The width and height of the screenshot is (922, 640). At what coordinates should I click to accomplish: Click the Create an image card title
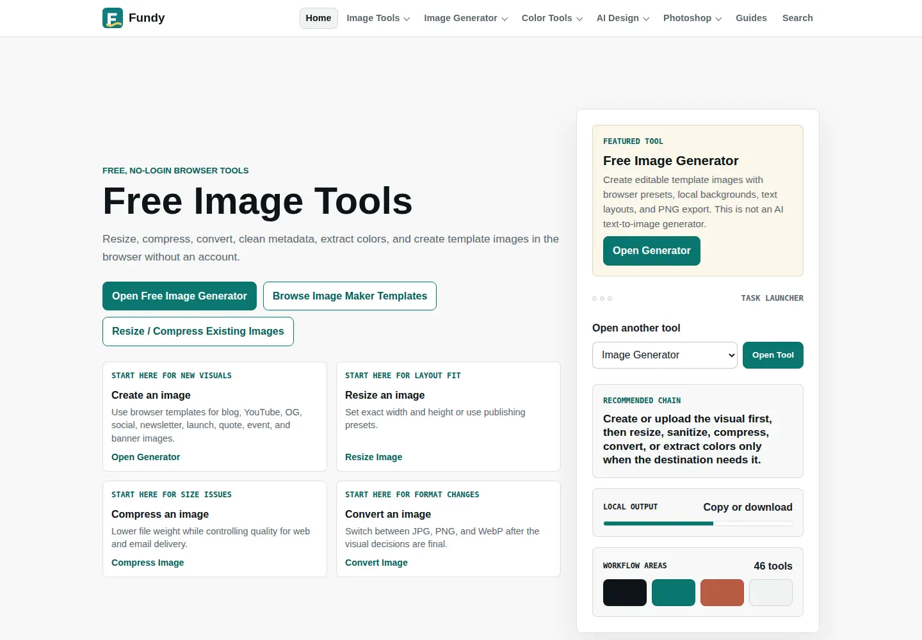click(151, 396)
